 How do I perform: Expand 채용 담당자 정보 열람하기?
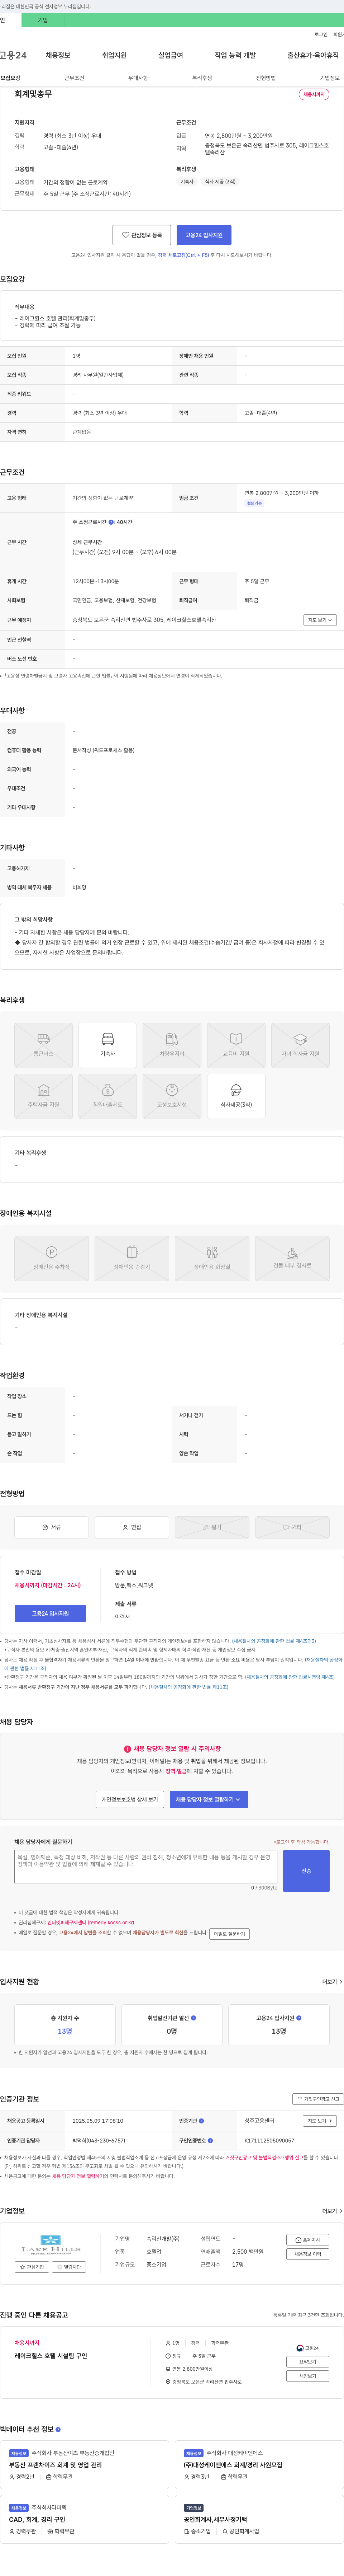[x=209, y=1799]
